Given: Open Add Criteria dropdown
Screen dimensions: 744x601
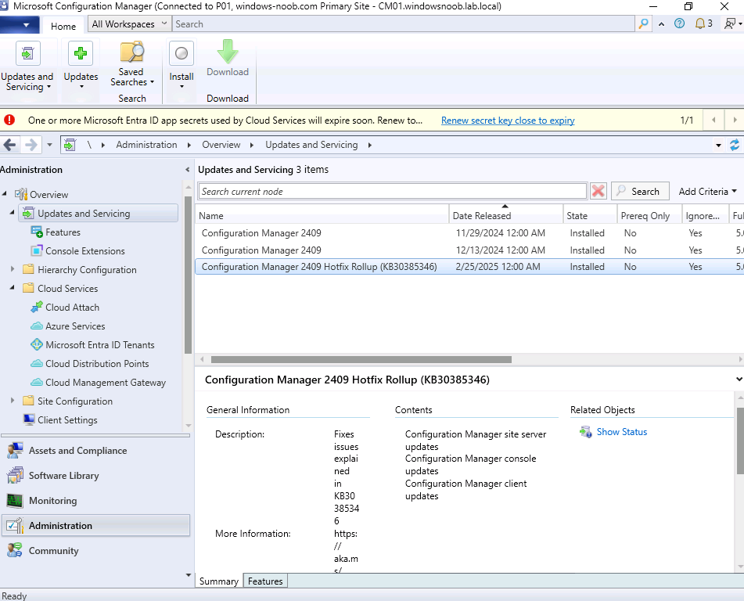Looking at the screenshot, I should (707, 191).
